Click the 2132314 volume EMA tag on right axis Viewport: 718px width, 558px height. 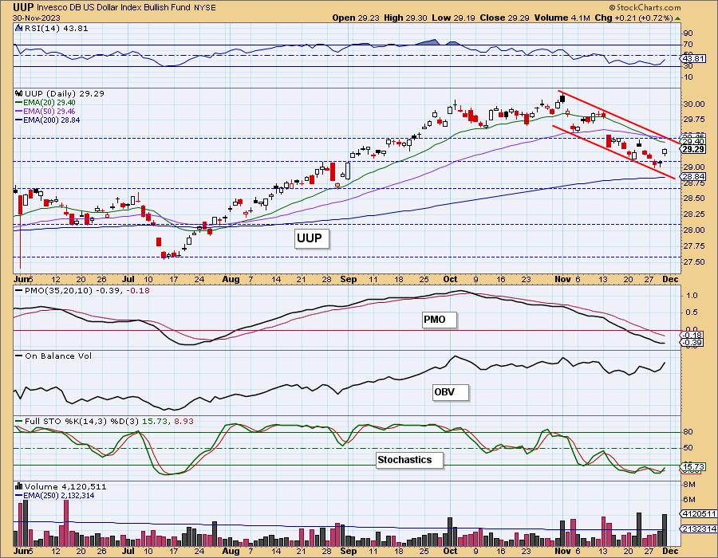pos(699,529)
